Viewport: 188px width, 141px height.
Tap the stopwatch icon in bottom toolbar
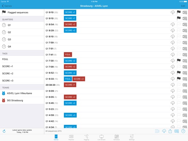coord(183,131)
